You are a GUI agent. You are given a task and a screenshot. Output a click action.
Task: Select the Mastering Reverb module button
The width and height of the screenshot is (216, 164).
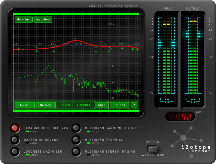pos(15,140)
